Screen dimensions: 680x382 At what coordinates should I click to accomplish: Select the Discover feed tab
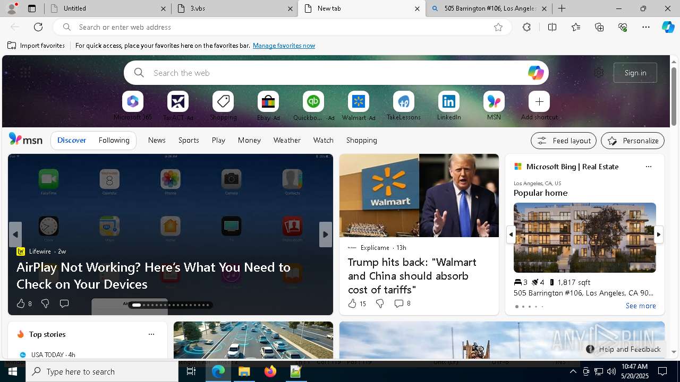click(72, 141)
